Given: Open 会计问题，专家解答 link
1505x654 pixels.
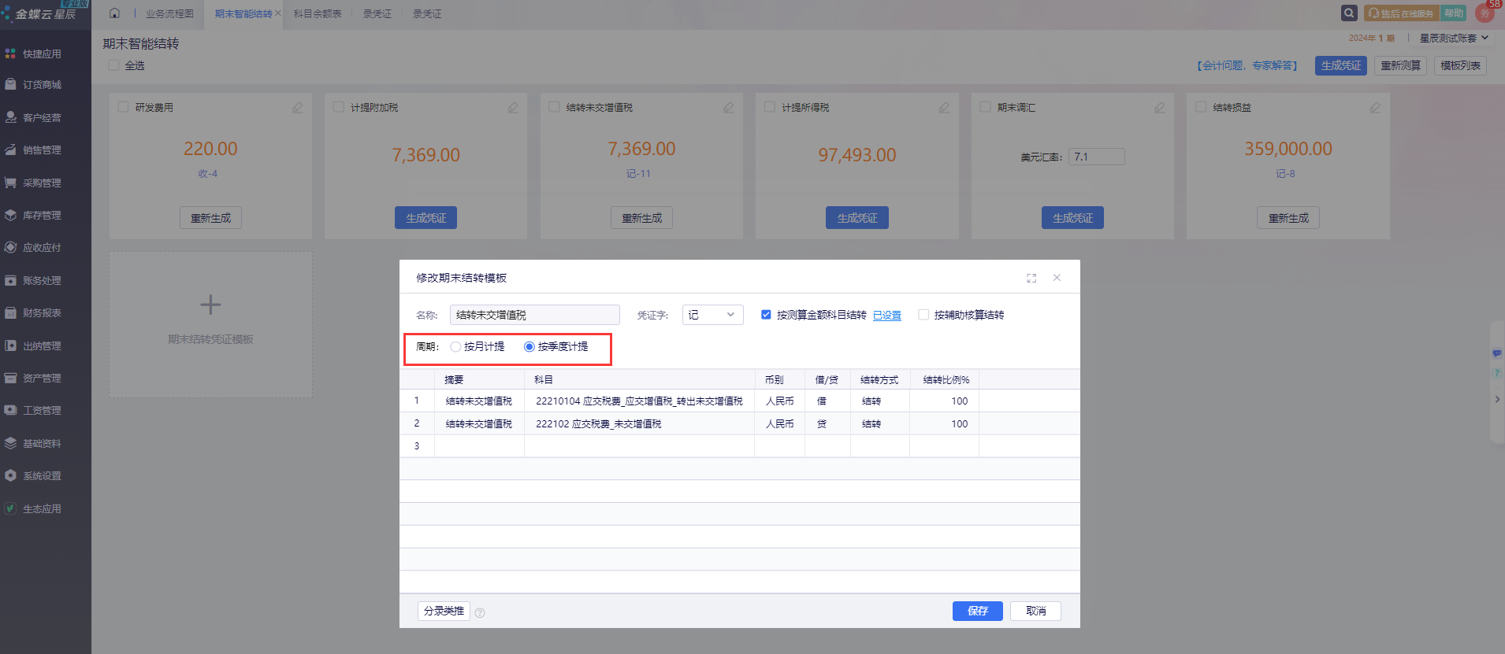Looking at the screenshot, I should (1247, 65).
